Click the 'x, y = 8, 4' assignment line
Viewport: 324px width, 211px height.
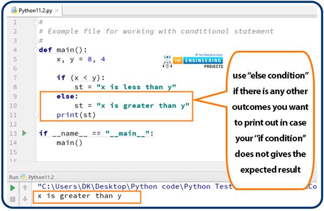(x=81, y=59)
